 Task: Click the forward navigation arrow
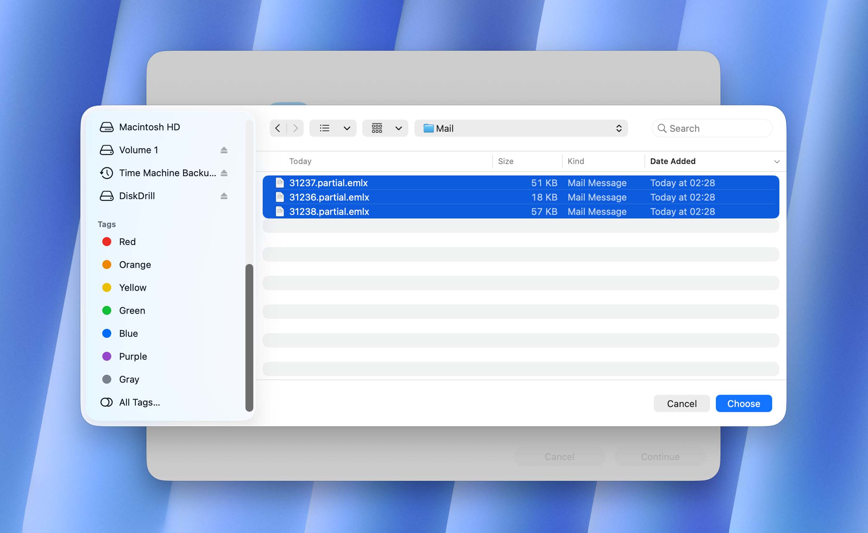295,128
